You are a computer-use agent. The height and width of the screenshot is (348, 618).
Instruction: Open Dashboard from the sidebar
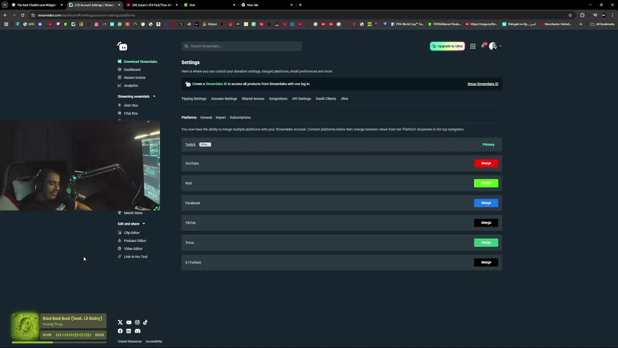[x=132, y=70]
